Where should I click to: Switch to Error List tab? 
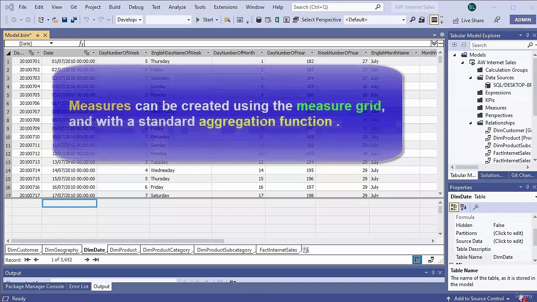point(79,286)
